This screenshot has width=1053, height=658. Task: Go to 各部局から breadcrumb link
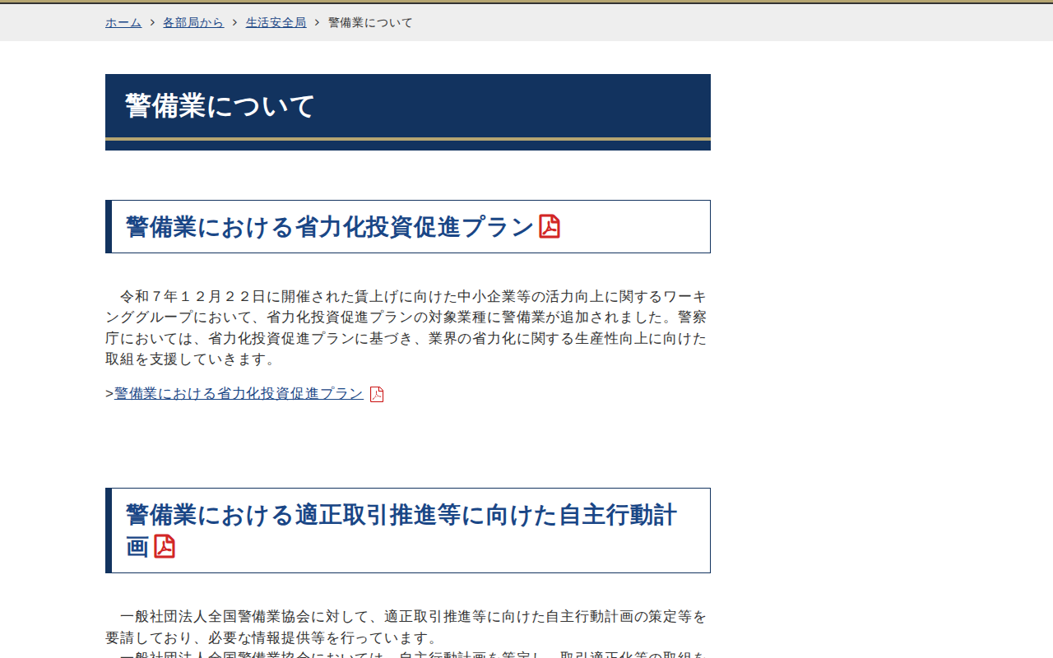193,22
